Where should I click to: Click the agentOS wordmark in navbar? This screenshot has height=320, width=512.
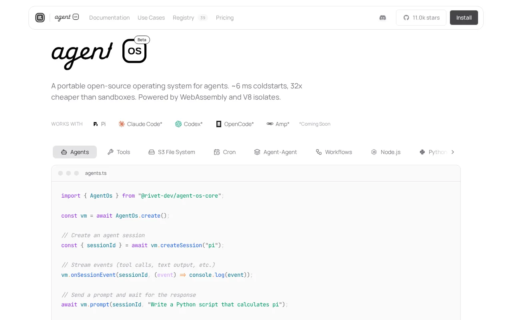(x=67, y=17)
